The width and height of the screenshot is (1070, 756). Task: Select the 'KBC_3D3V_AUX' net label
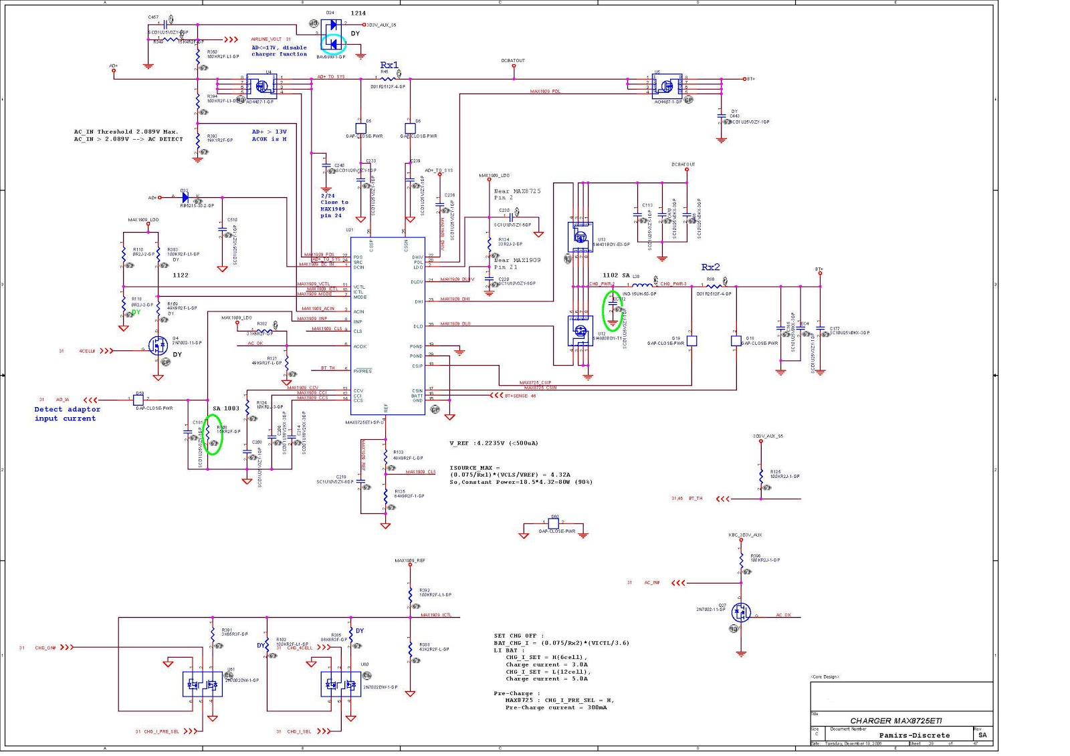point(745,535)
